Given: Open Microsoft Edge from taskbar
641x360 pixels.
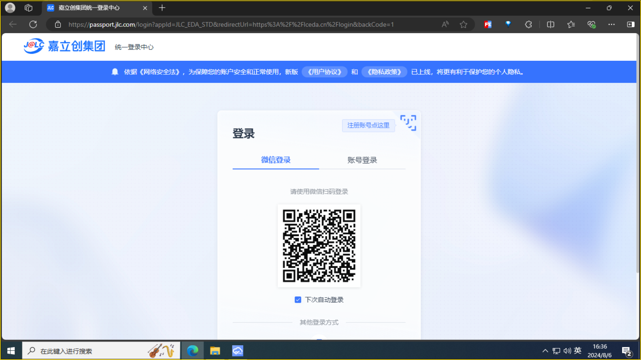Looking at the screenshot, I should 193,351.
